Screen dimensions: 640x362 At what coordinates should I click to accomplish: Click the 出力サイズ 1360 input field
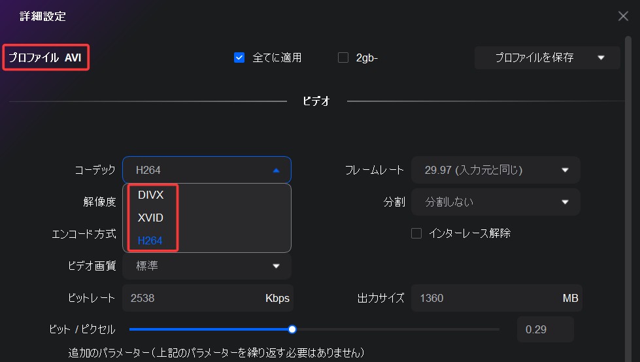[x=484, y=298]
